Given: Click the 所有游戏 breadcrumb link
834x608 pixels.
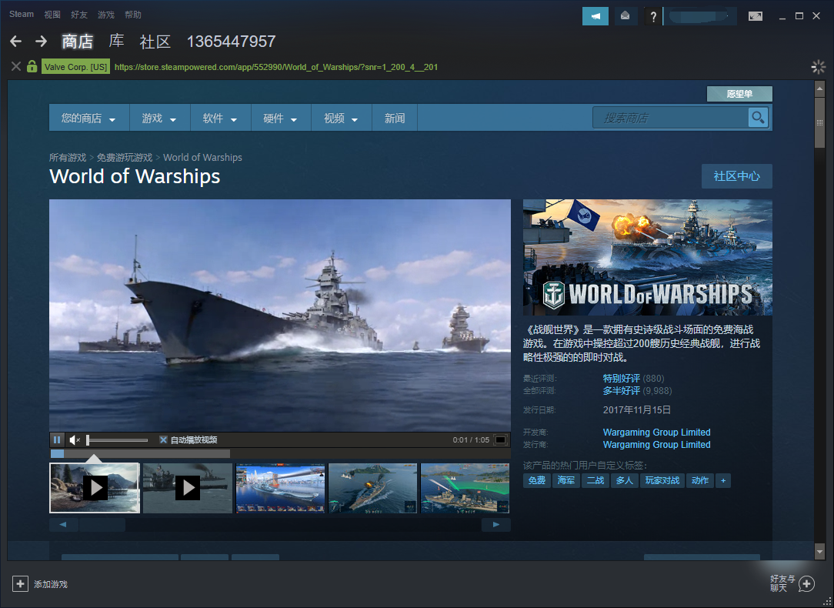Looking at the screenshot, I should [68, 158].
